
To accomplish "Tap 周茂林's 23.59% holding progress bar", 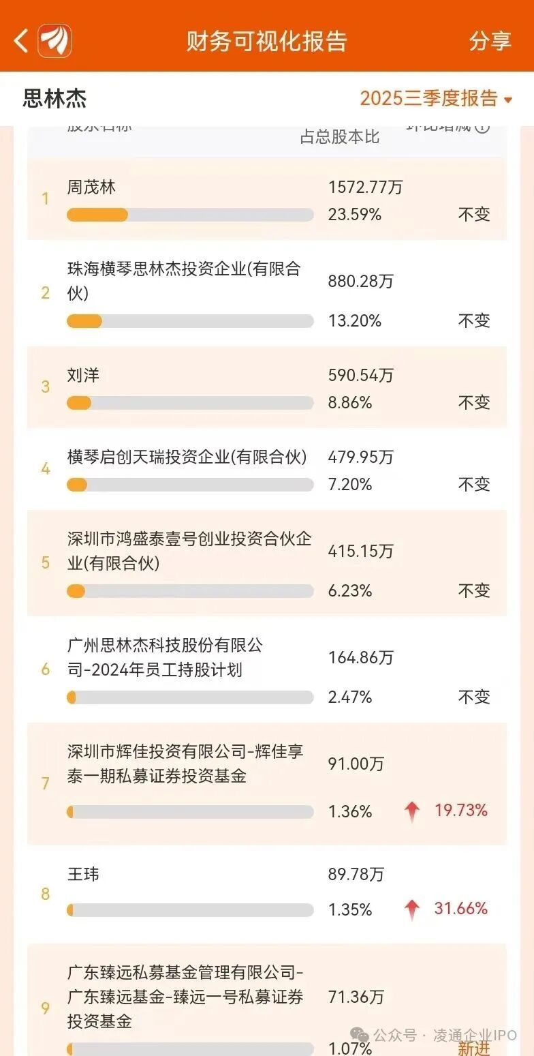I will point(190,215).
